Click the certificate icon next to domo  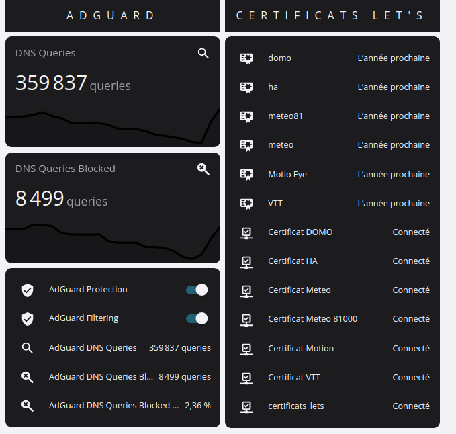(246, 58)
